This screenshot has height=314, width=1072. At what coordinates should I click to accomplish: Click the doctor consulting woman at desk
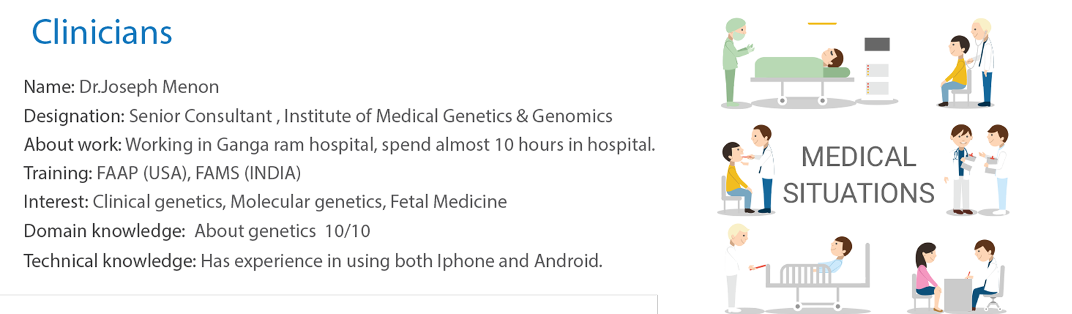[x=958, y=278]
